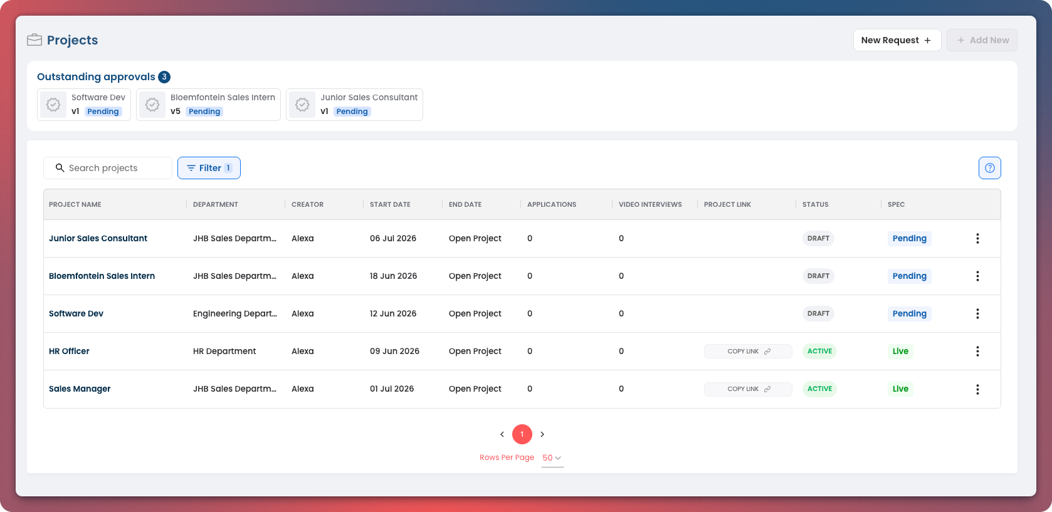
Task: Open the Junior Sales Consultant v1 approval card
Action: [354, 105]
